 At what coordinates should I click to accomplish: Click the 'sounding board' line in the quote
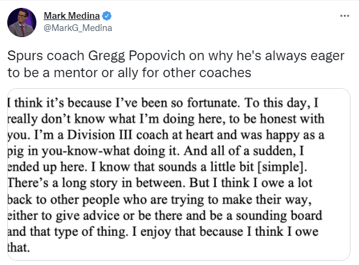(x=165, y=216)
